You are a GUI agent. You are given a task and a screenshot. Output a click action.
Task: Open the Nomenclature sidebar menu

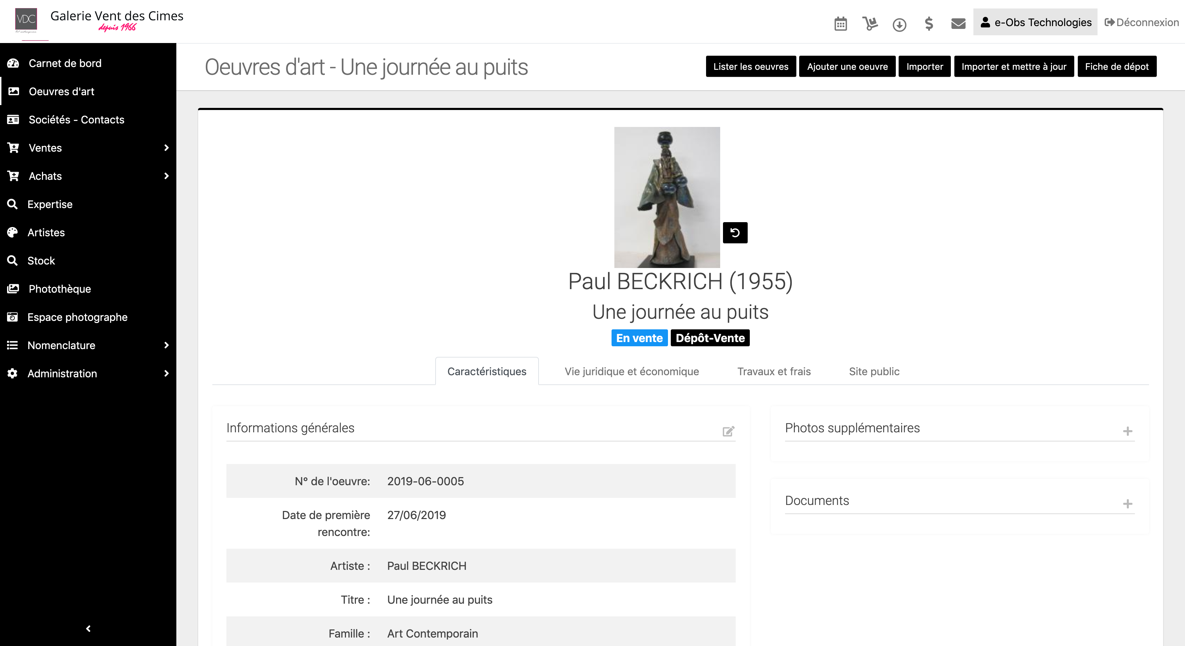point(88,345)
